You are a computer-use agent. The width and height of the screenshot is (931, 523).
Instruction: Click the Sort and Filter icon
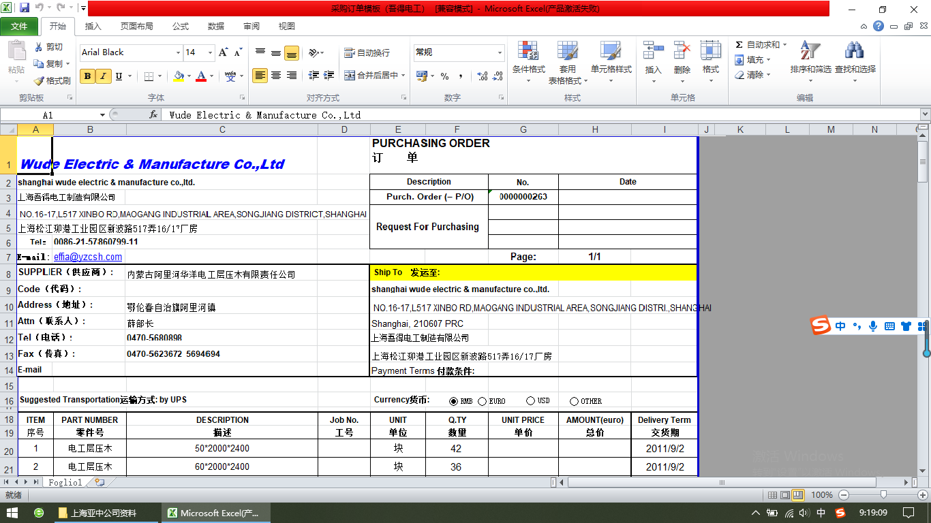[x=810, y=52]
